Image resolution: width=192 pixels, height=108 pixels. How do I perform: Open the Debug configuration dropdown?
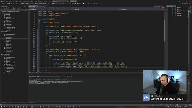pyautogui.click(x=23, y=3)
